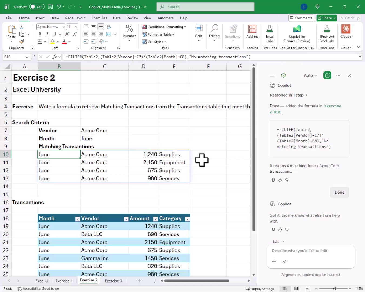Open the Data ribbon tab
365x292 pixels.
tap(117, 18)
